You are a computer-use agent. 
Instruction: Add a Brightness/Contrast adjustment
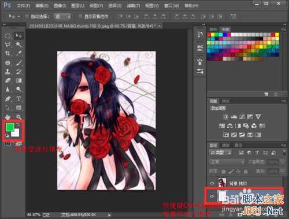tap(225, 117)
